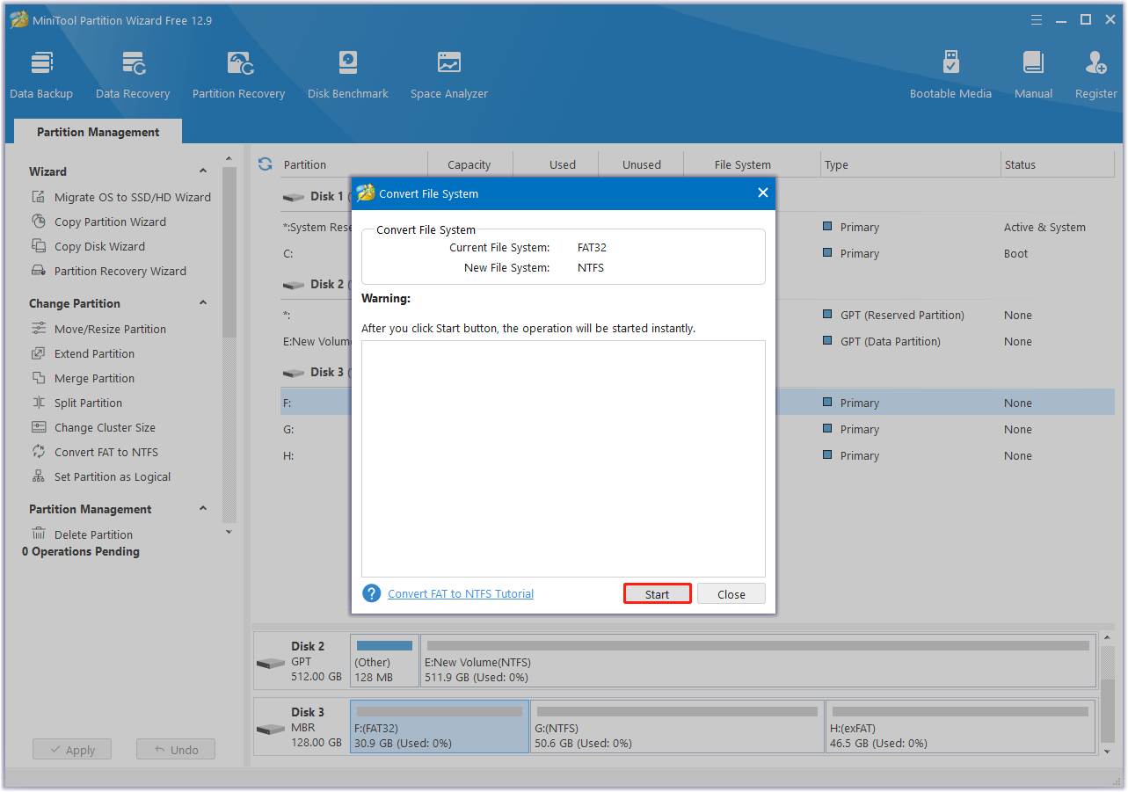Click the Move/Resize Partition icon
This screenshot has height=792, width=1128.
[39, 329]
